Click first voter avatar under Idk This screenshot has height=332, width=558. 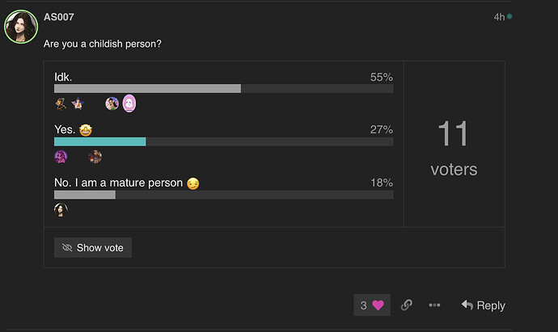tap(61, 103)
